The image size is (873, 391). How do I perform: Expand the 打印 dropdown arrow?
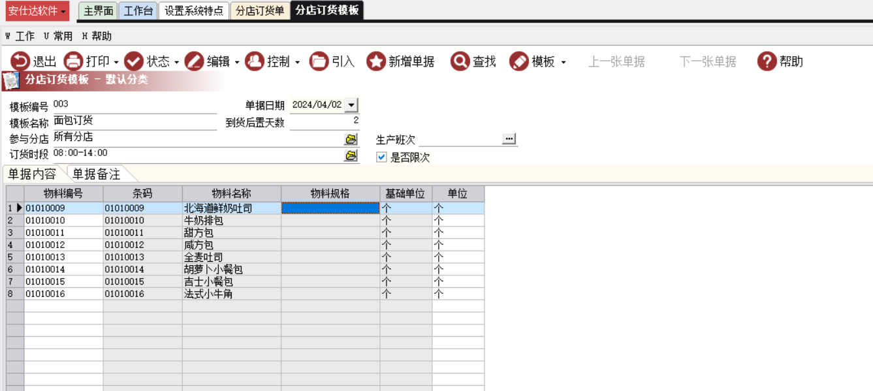point(116,63)
